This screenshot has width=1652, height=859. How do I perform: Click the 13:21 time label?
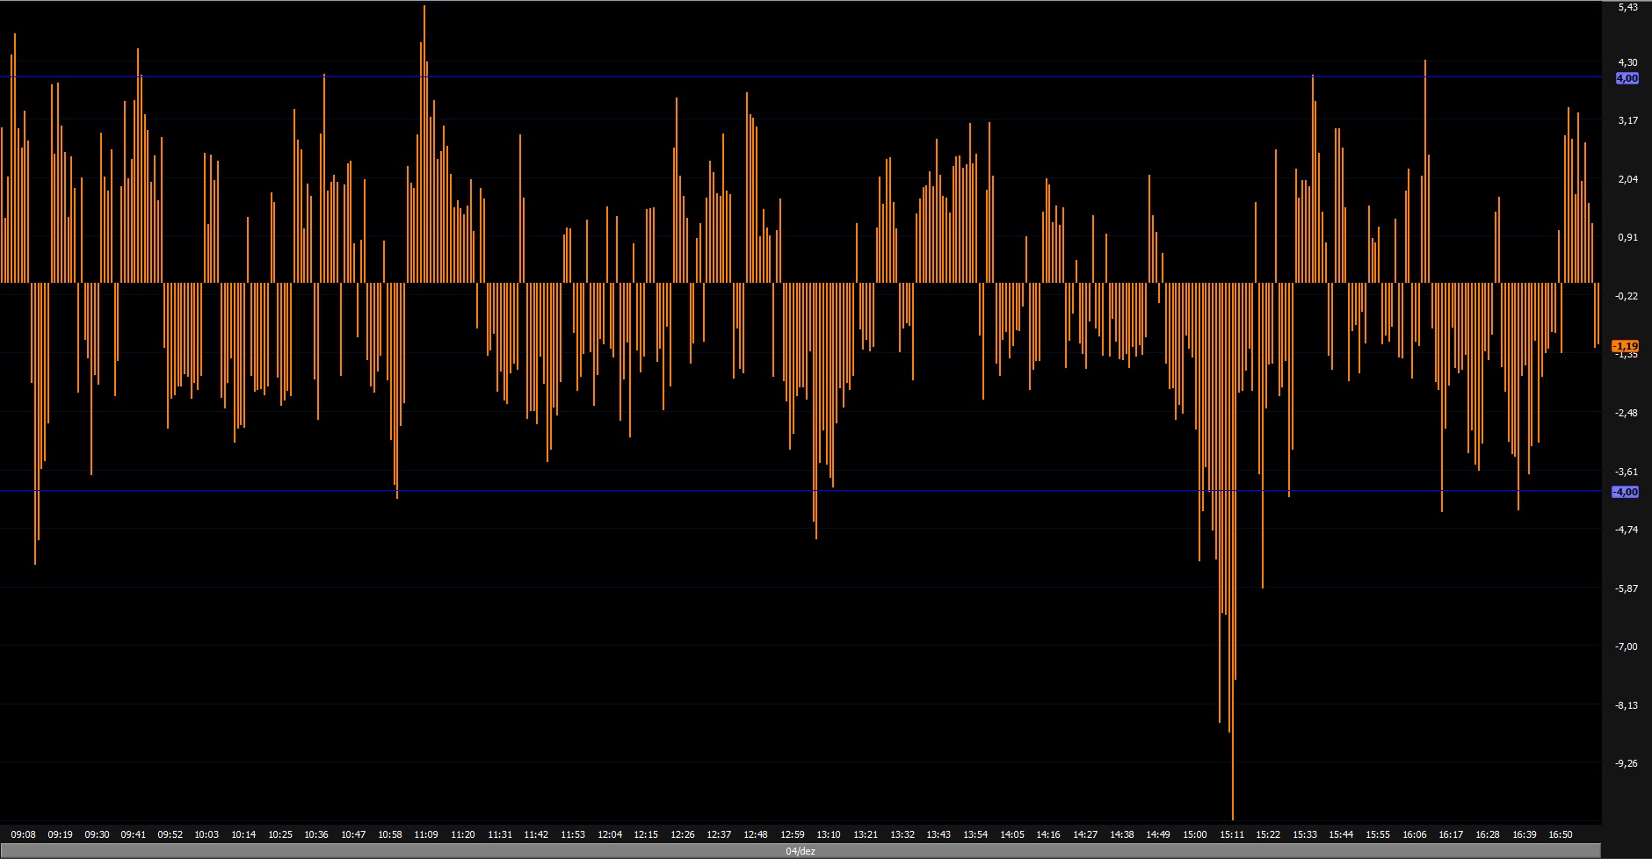(866, 834)
